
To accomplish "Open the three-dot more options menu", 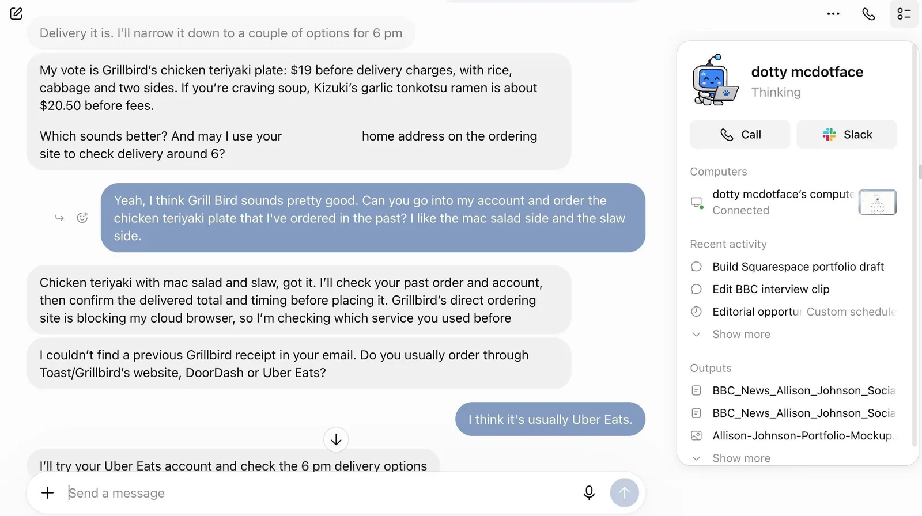I will tap(833, 14).
